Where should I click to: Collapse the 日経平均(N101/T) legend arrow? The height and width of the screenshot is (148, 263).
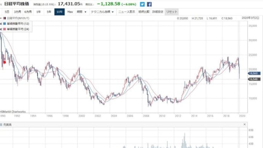point(1,18)
